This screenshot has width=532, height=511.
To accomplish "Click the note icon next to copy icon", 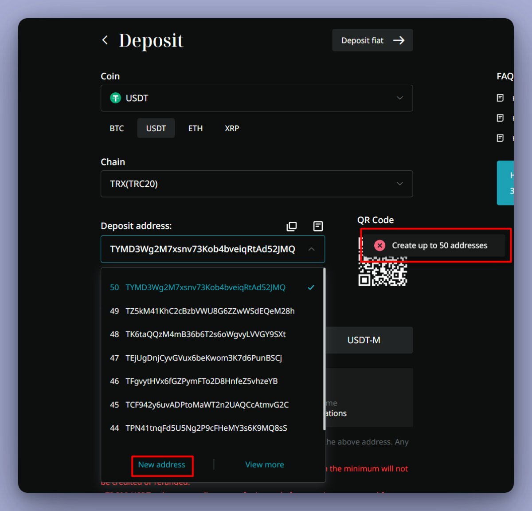I will point(318,226).
